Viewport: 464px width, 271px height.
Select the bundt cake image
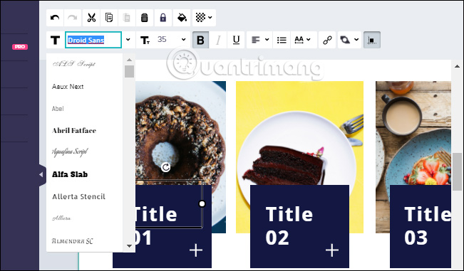point(180,133)
